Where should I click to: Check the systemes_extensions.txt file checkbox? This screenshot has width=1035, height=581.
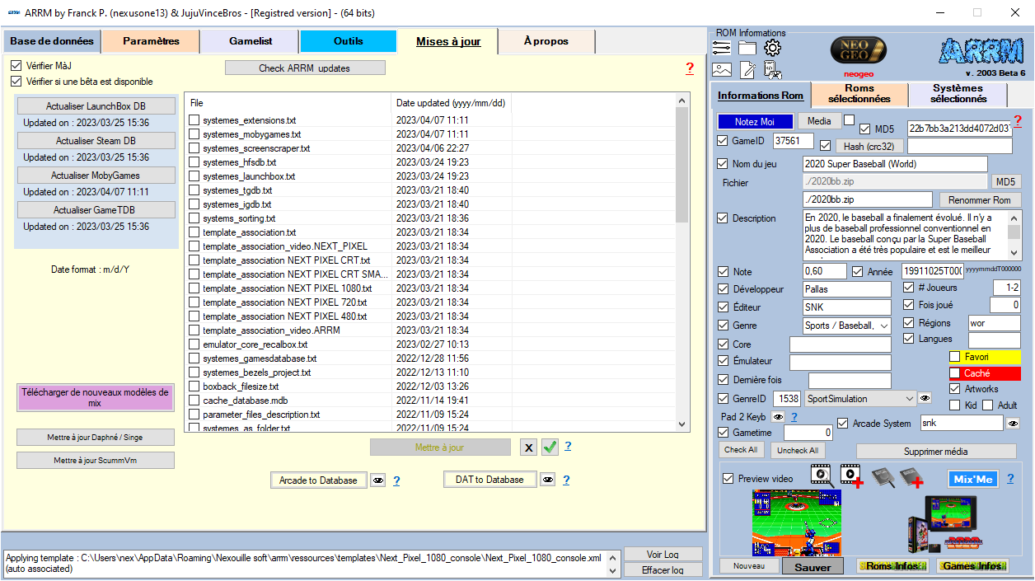[x=194, y=120]
